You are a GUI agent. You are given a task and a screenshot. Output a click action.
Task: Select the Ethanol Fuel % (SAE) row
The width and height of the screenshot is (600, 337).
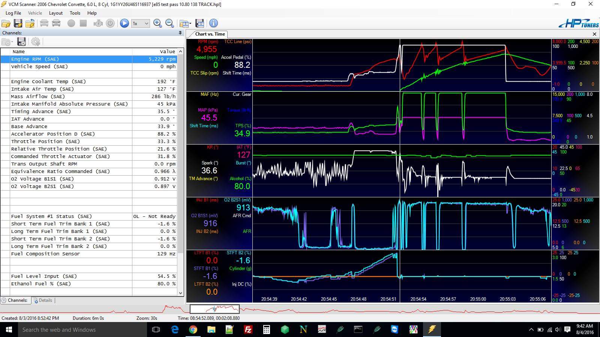[x=89, y=284]
